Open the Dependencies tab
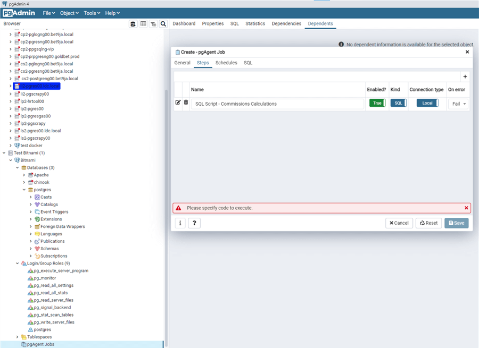The image size is (479, 348). point(286,23)
